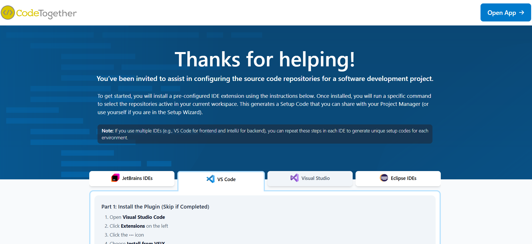Viewport: 532px width, 244px height.
Task: Open the app with Open App button
Action: pos(506,13)
